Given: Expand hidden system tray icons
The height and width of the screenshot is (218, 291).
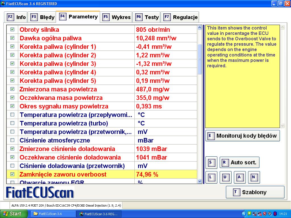Looking at the screenshot, I should (x=244, y=214).
